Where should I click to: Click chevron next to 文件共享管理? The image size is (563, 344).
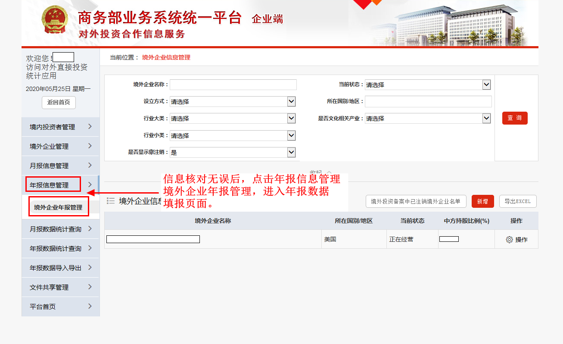pos(90,287)
